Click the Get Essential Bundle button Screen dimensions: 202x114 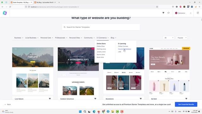tap(186, 104)
